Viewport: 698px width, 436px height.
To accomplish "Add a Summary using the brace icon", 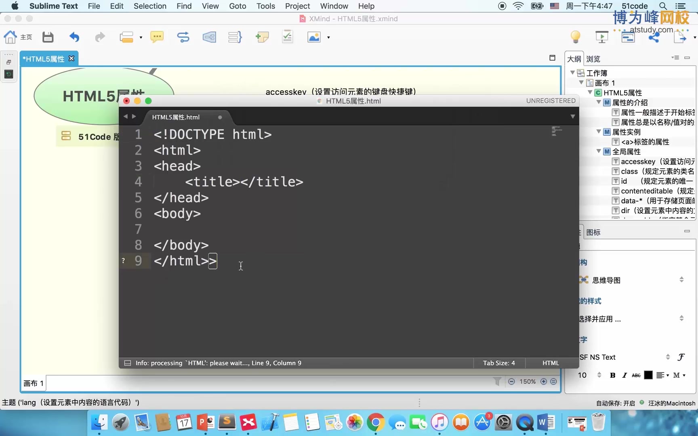I will point(234,37).
